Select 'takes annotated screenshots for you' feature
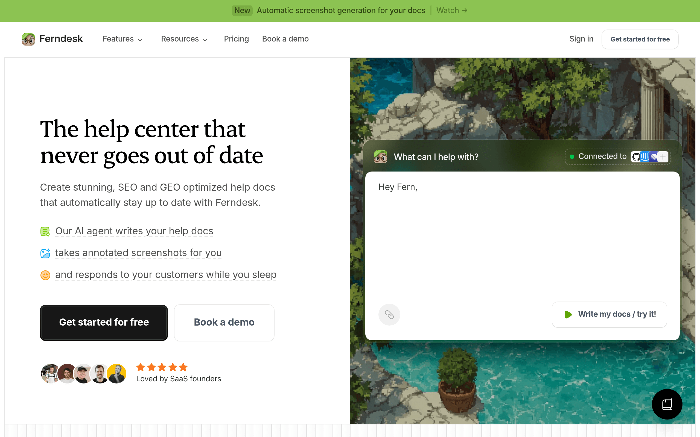This screenshot has height=437, width=700. pos(138,253)
